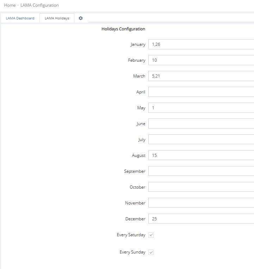This screenshot has height=269, width=254.
Task: Click the July holidays input box
Action: click(x=201, y=140)
